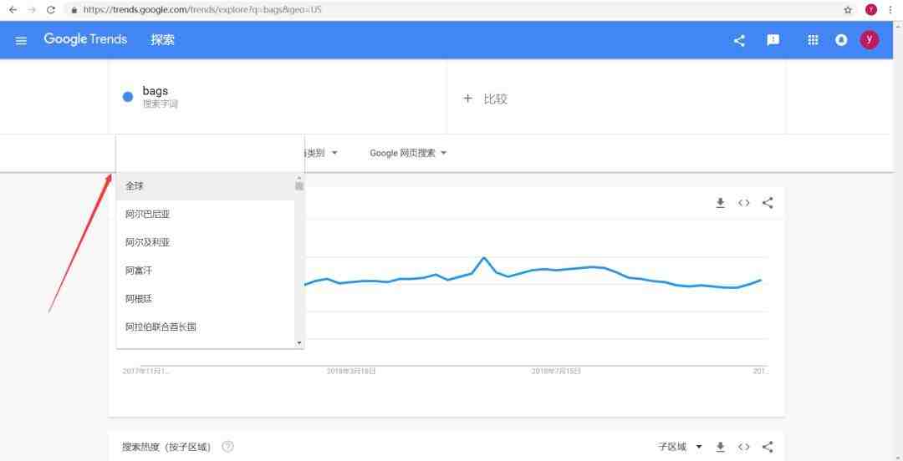Select 全球 from the region list
The width and height of the screenshot is (903, 461).
(206, 186)
